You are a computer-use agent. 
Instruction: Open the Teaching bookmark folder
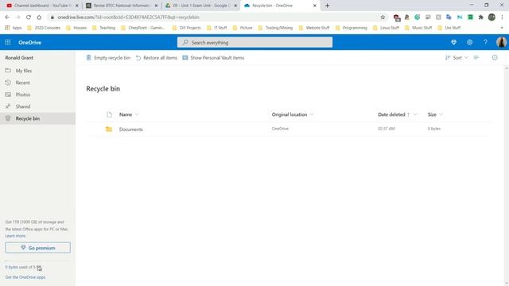click(104, 28)
